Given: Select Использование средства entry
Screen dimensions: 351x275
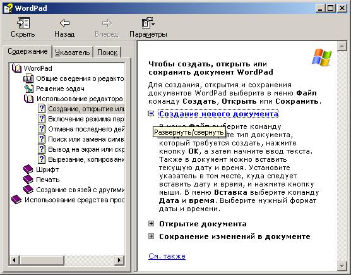Looking at the screenshot, I should pos(74,200).
